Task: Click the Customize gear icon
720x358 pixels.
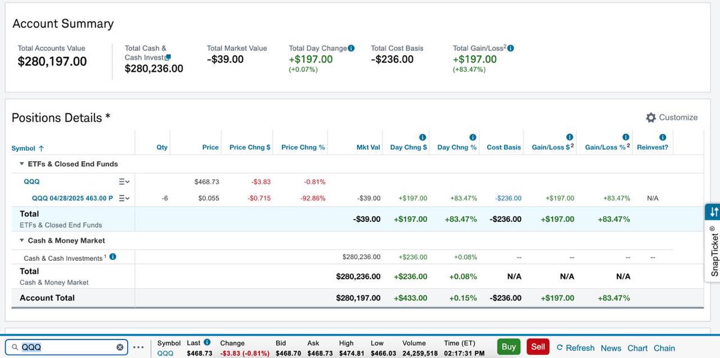Action: click(x=650, y=118)
